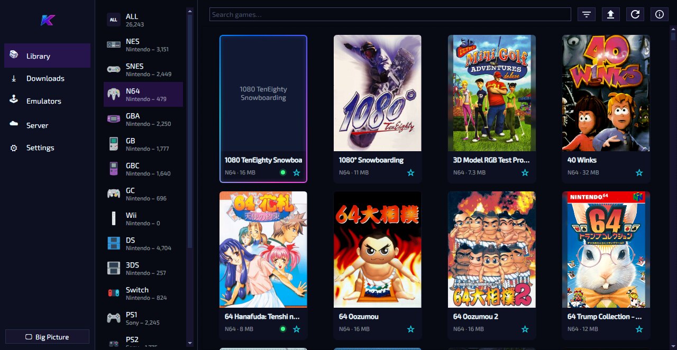Screen dimensions: 677x350
Task: Click the PS1 controller icon
Action: coord(113,318)
